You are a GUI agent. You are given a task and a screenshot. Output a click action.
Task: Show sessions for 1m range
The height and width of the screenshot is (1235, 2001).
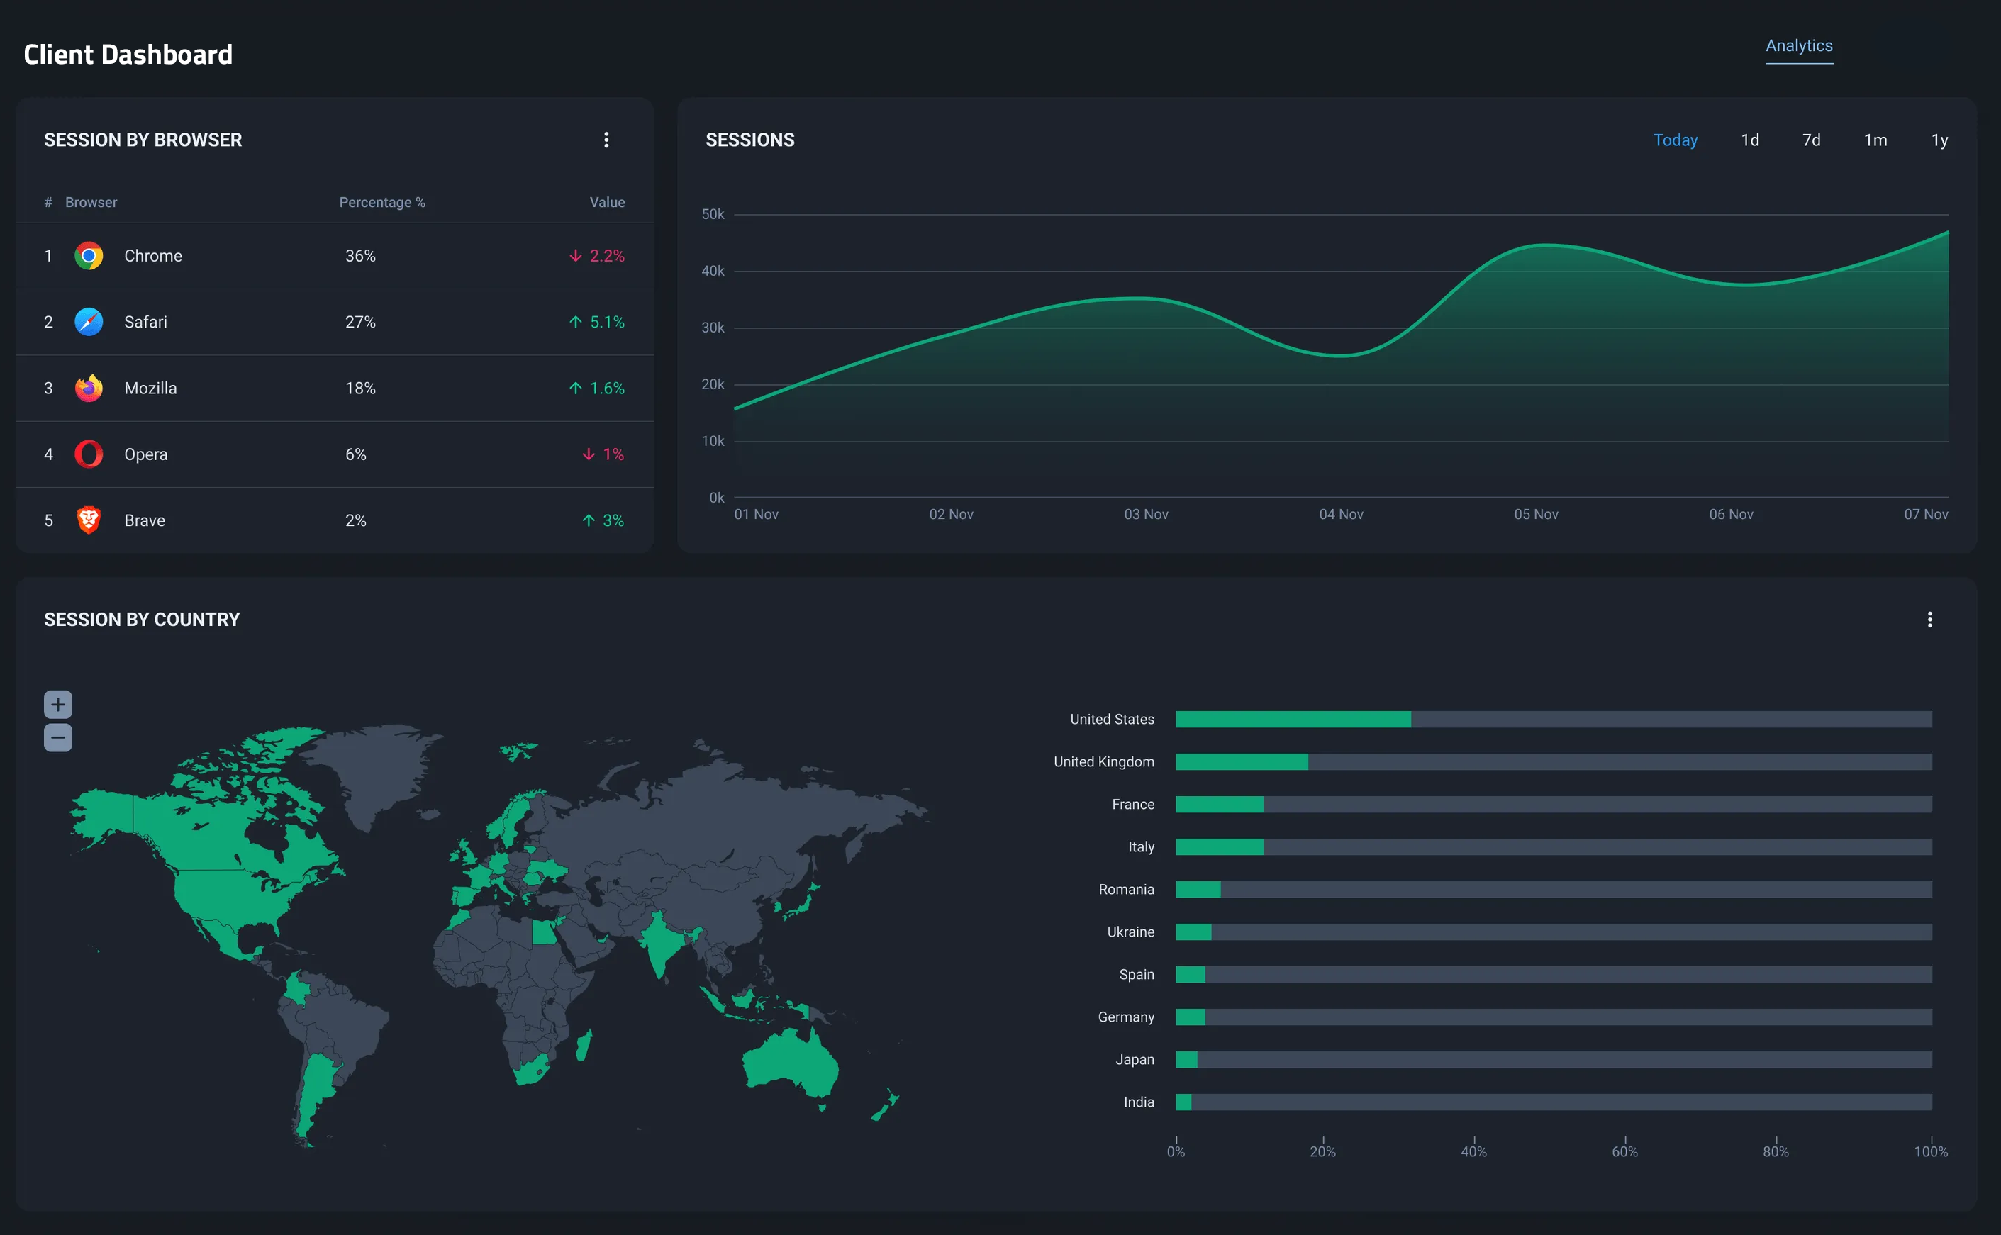pos(1875,140)
